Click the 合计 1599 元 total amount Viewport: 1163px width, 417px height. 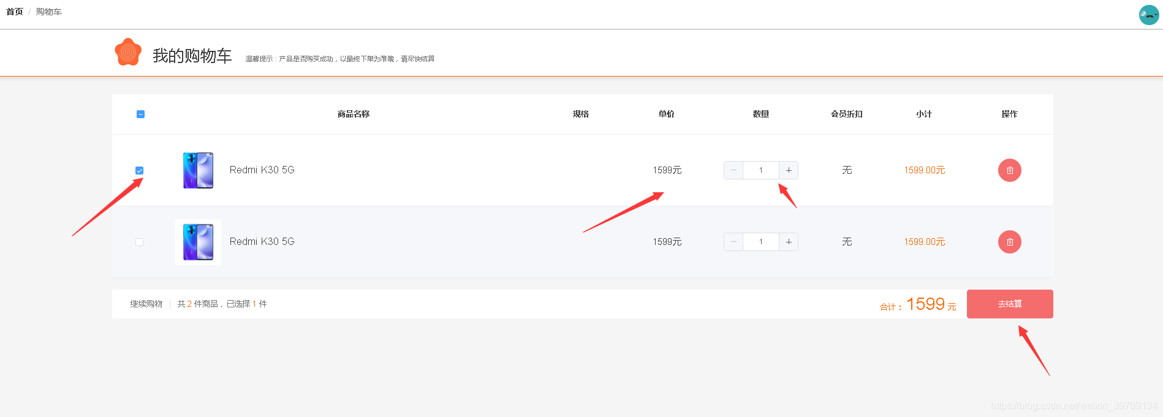point(918,304)
